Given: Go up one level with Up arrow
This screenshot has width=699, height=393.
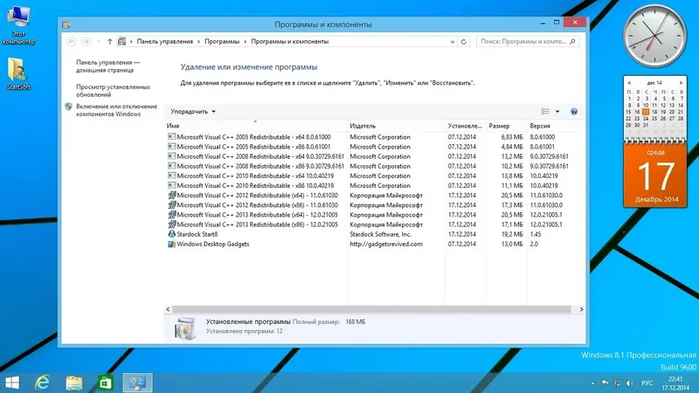Looking at the screenshot, I should (x=110, y=41).
